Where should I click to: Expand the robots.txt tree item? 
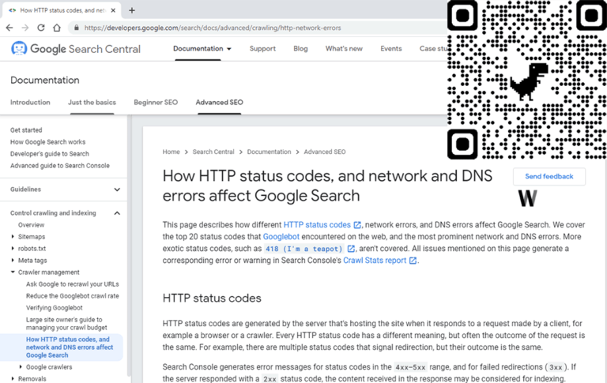coord(13,249)
